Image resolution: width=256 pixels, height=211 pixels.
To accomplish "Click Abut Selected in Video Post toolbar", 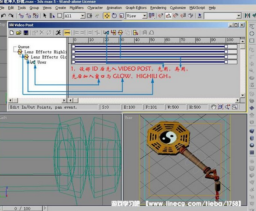I will (x=97, y=33).
